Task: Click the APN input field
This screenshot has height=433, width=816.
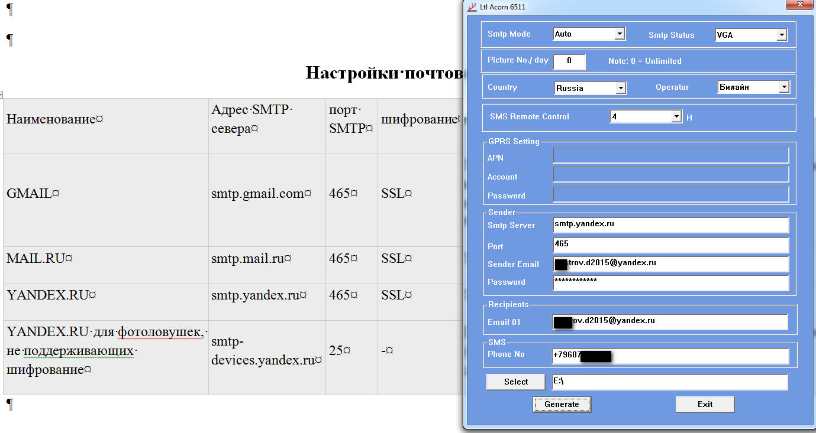Action: (671, 155)
